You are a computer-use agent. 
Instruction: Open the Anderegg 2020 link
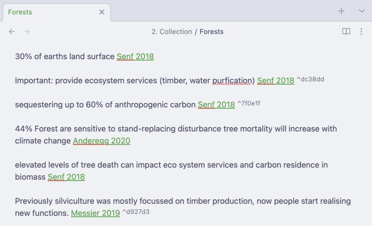point(102,141)
